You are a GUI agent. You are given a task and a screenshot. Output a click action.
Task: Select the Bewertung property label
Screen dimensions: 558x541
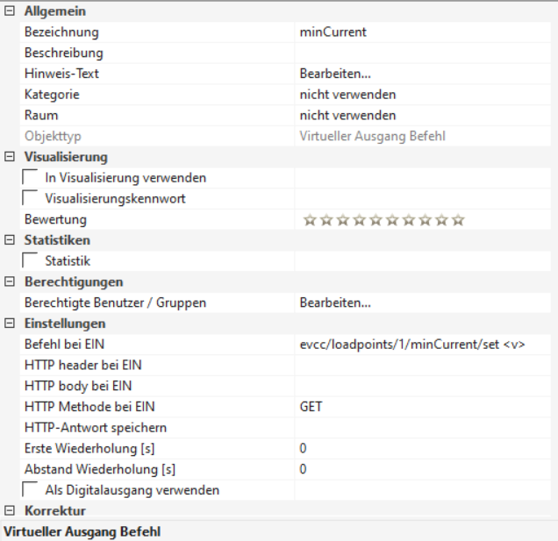[x=55, y=219]
